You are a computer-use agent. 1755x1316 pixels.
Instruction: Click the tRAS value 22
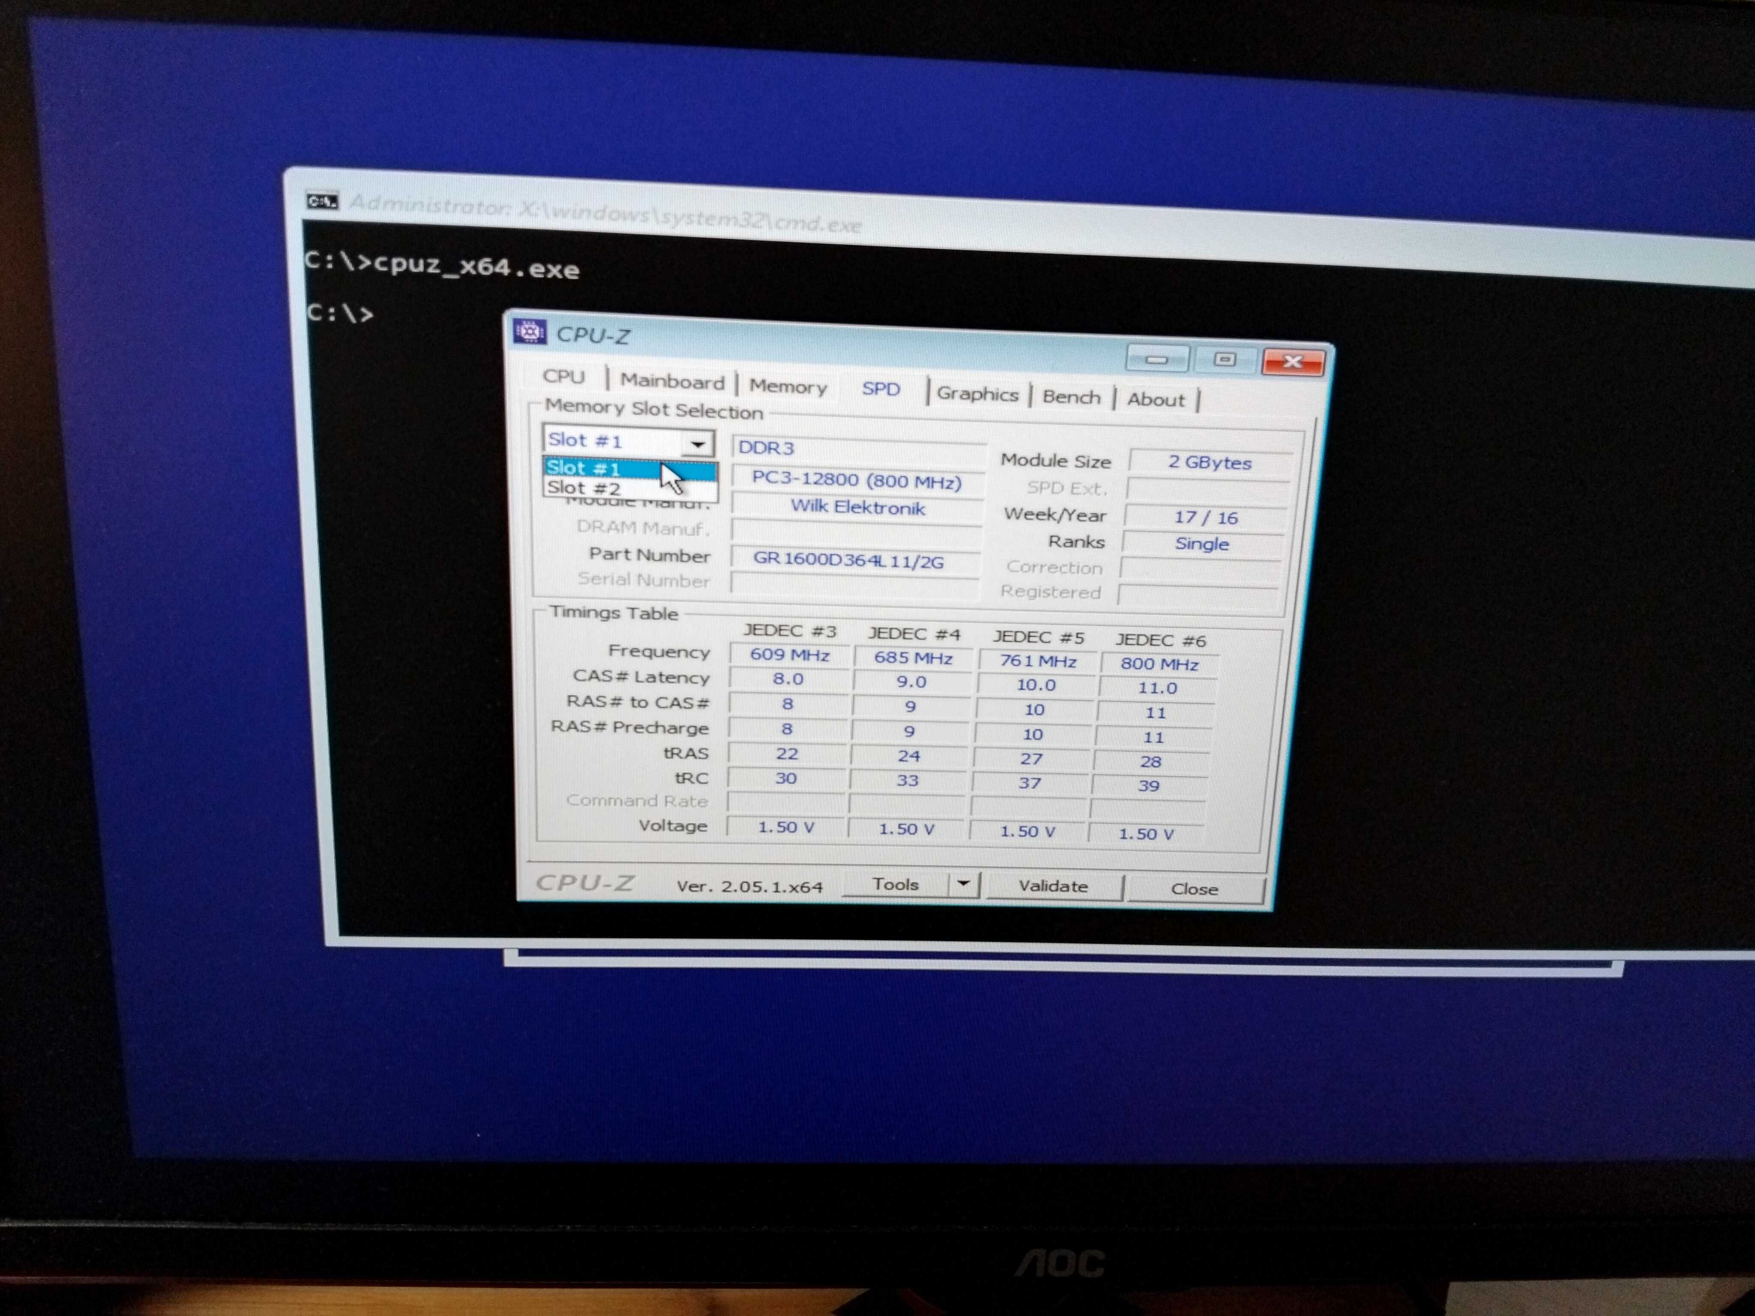pos(786,754)
